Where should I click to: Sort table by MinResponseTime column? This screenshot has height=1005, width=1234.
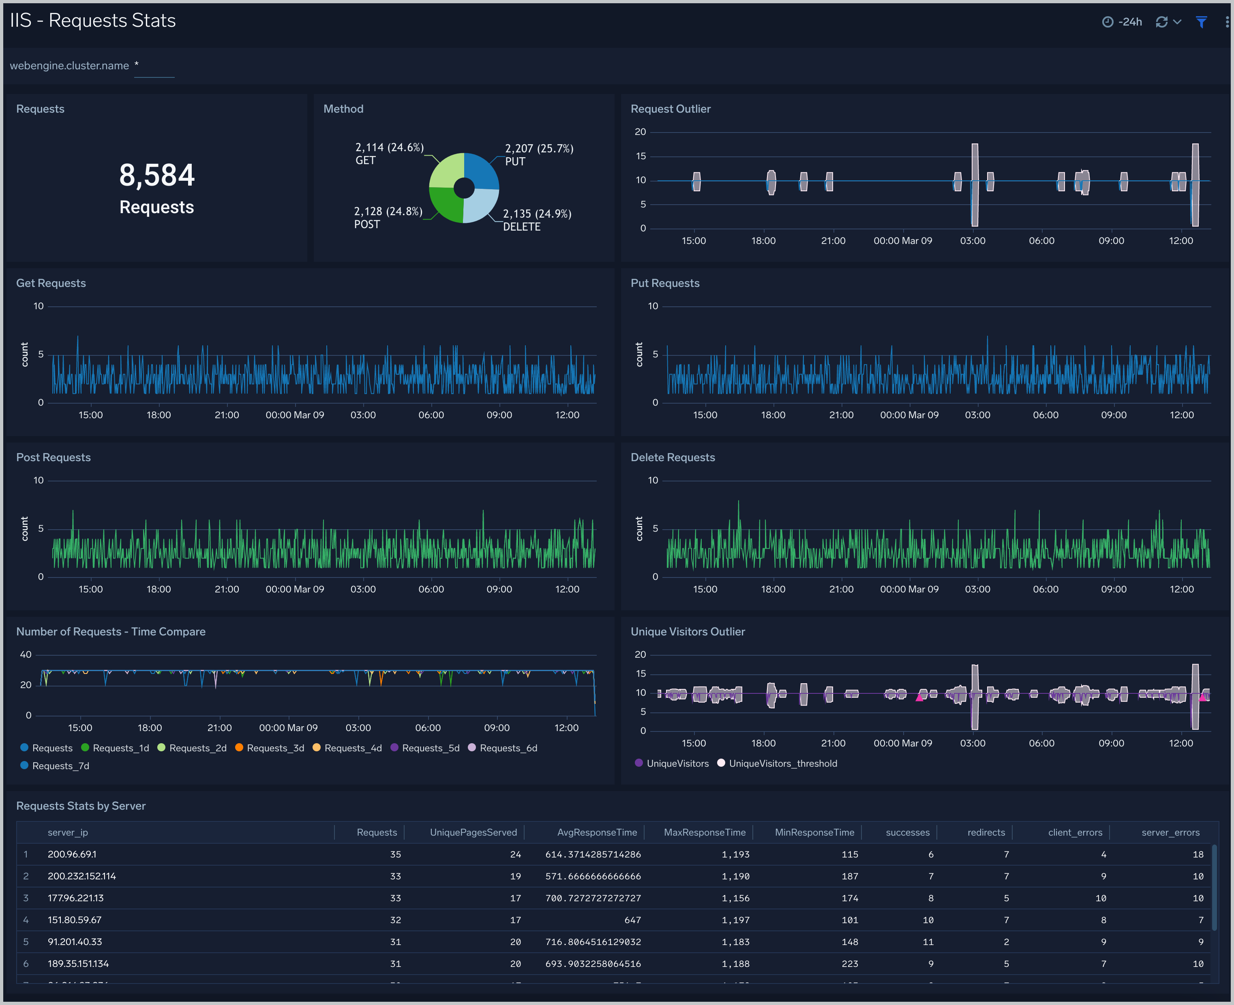(815, 832)
